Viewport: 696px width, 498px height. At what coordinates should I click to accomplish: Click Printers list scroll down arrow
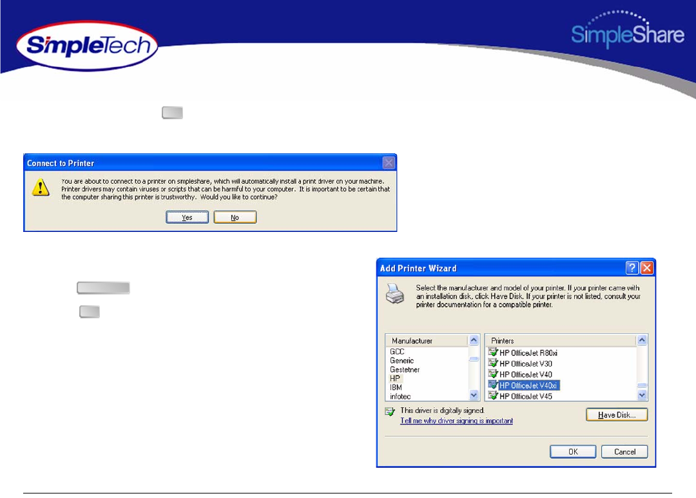pos(642,394)
